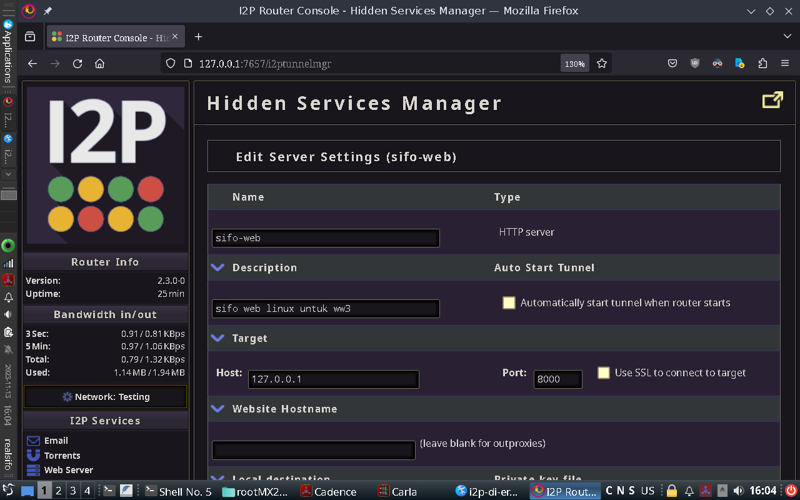Click the Name field containing sifo-web

[326, 238]
